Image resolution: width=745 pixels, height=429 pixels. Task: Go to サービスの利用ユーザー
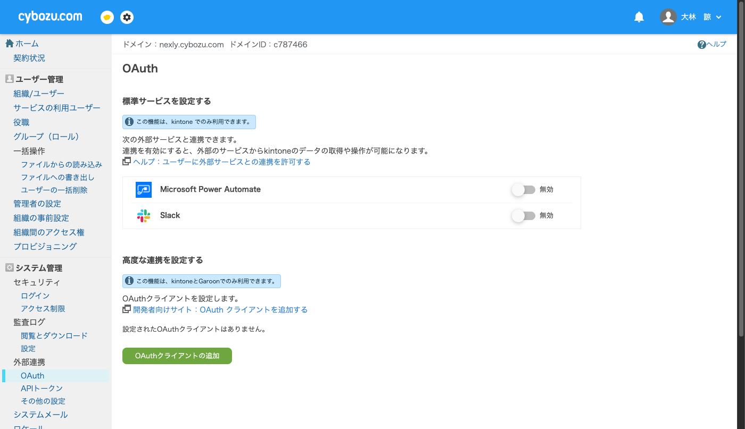pos(57,108)
